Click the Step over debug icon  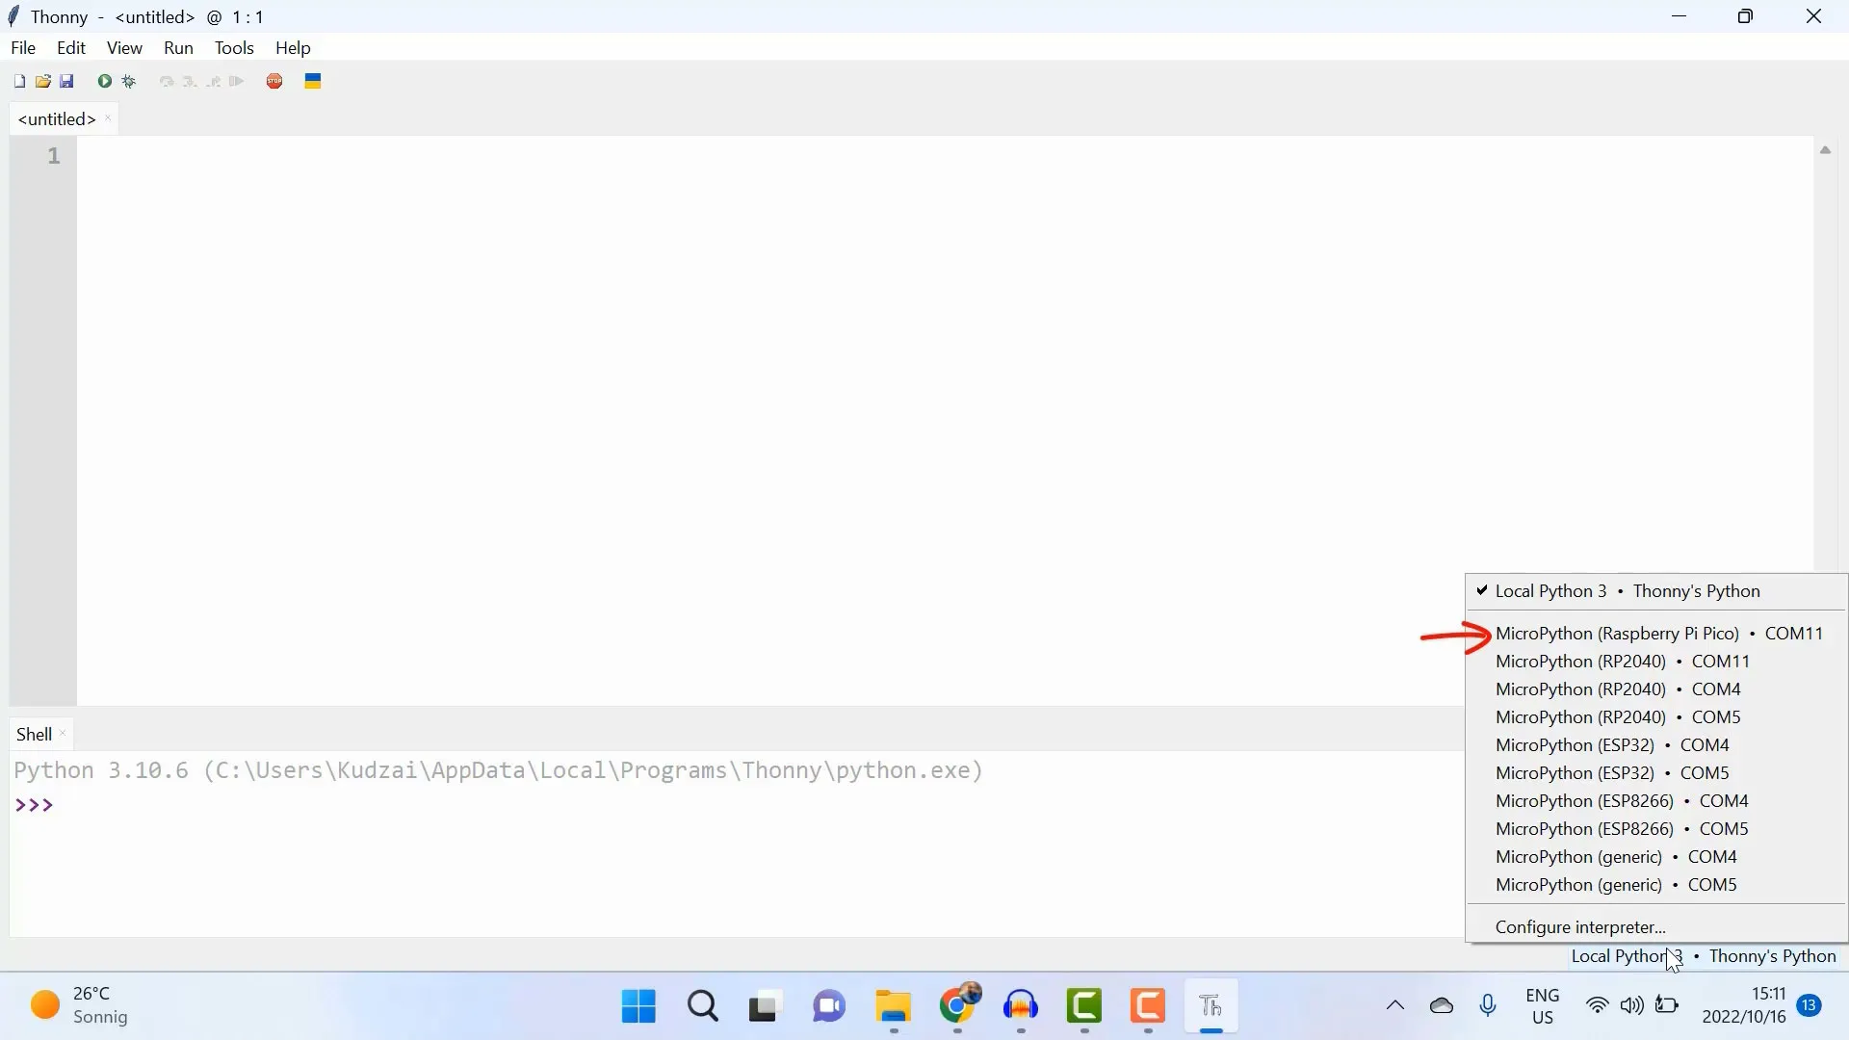(167, 82)
